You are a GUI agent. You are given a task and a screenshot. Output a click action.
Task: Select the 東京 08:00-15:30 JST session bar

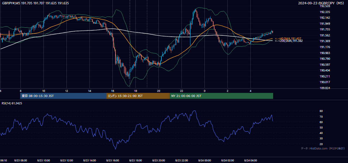pyautogui.click(x=63, y=96)
